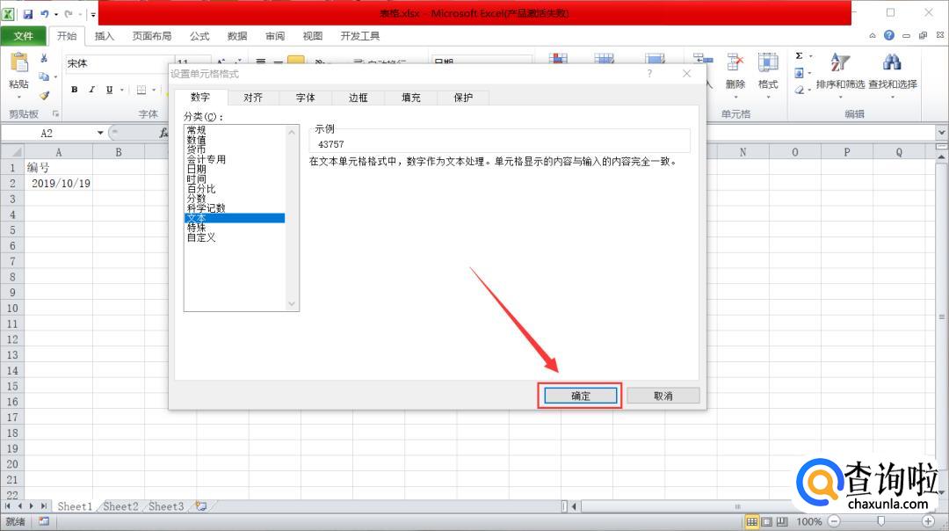Click the Fill down icon
Image resolution: width=949 pixels, height=531 pixels.
point(799,73)
